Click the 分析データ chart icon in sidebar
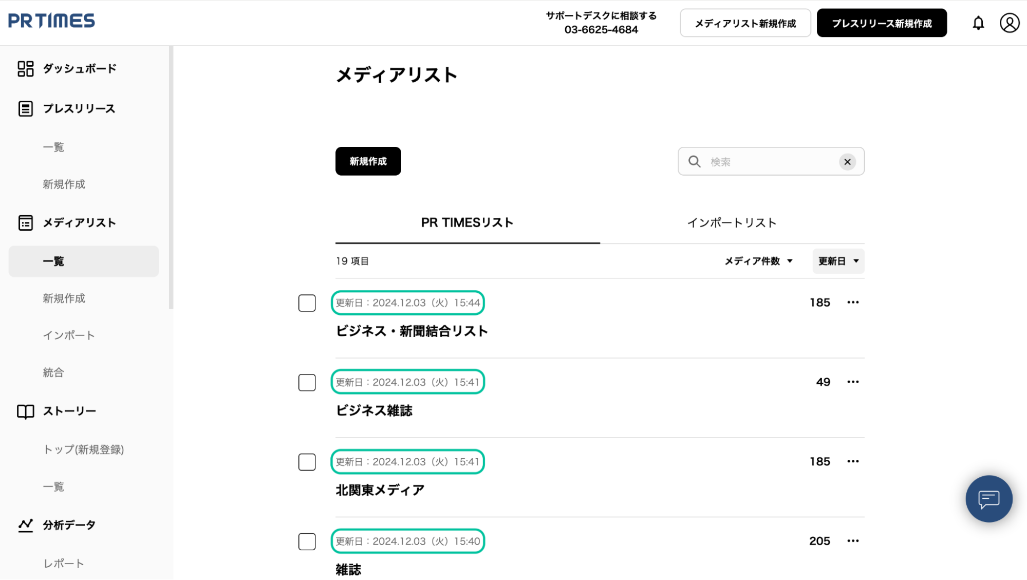 25,525
